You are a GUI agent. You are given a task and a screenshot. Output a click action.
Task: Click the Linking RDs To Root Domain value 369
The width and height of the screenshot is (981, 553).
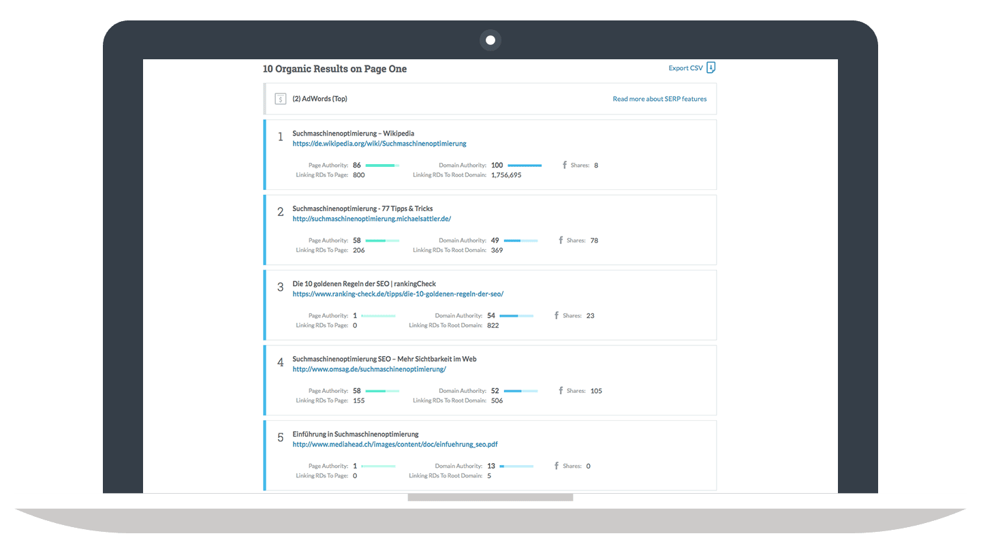[x=497, y=250]
